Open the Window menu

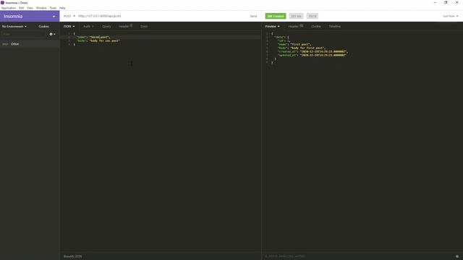coord(41,8)
